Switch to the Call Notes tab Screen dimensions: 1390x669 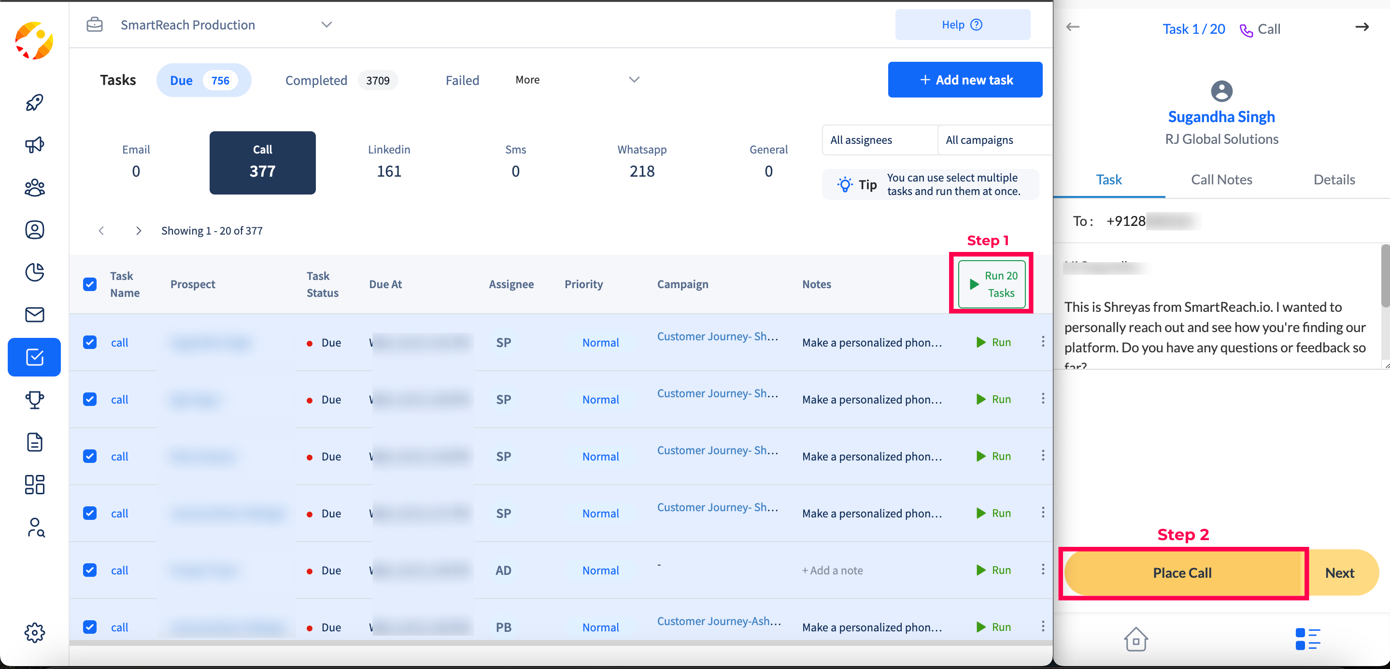coord(1221,179)
